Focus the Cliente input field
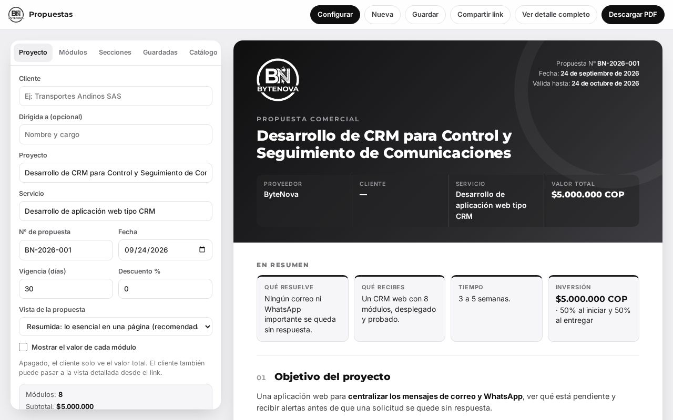Image resolution: width=673 pixels, height=420 pixels. tap(116, 96)
